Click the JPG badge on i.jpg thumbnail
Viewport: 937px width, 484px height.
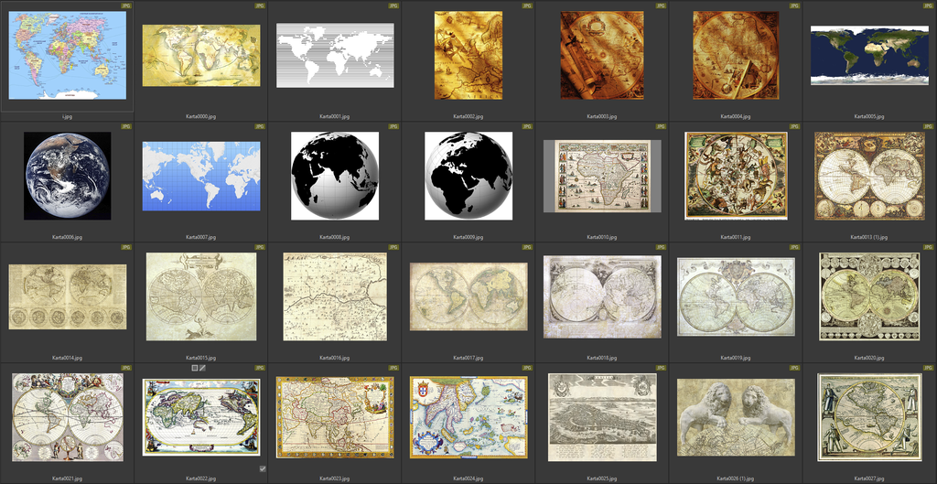(126, 5)
